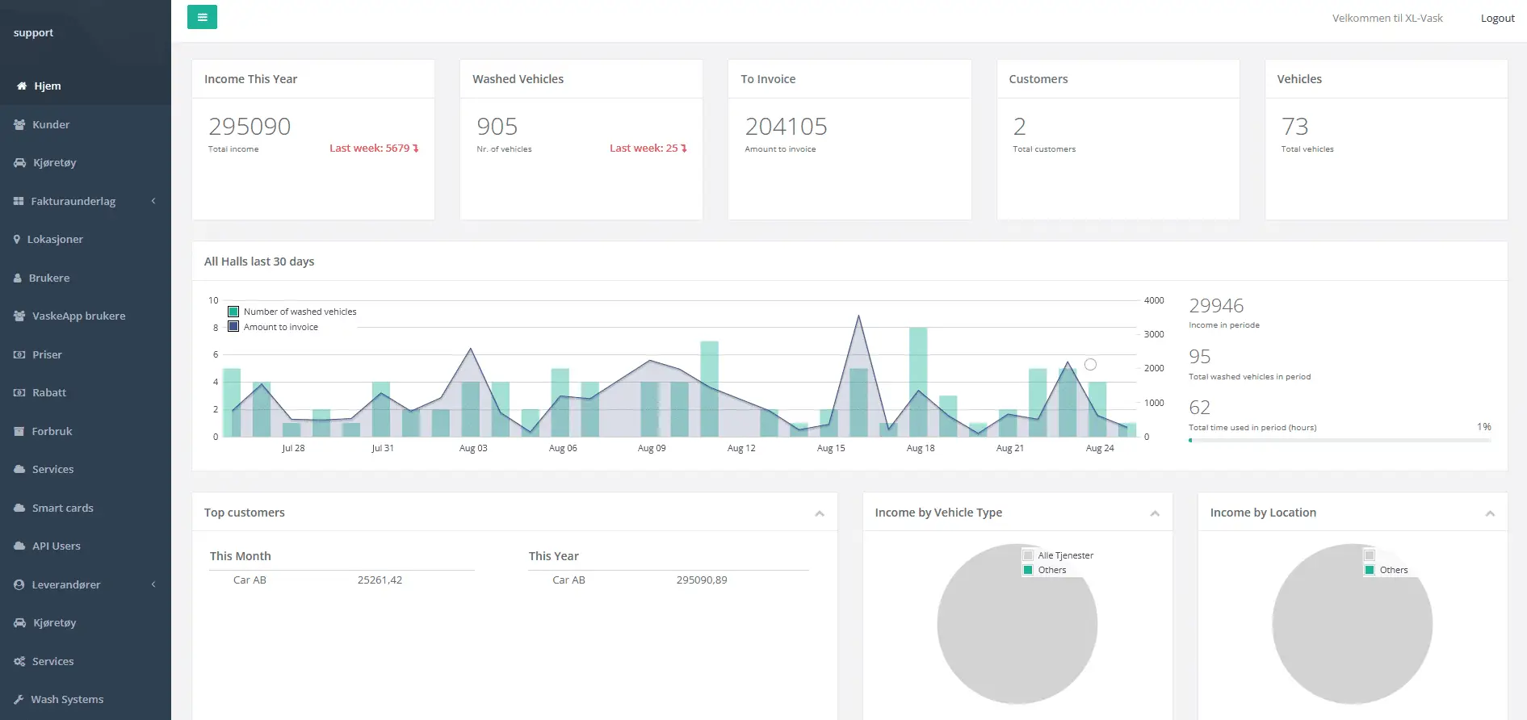Click the Priser money icon
The width and height of the screenshot is (1527, 720).
pos(19,354)
